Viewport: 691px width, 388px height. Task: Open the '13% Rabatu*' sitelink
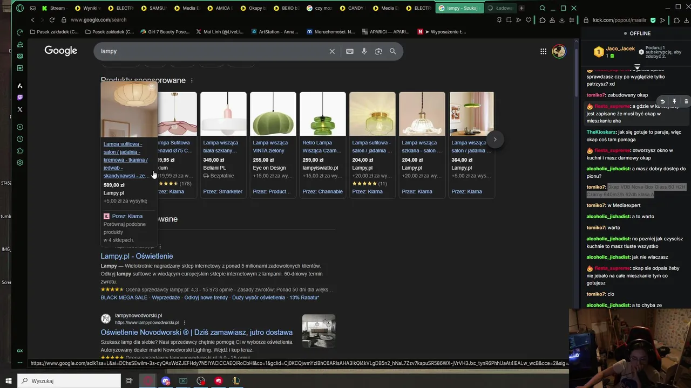pos(304,297)
